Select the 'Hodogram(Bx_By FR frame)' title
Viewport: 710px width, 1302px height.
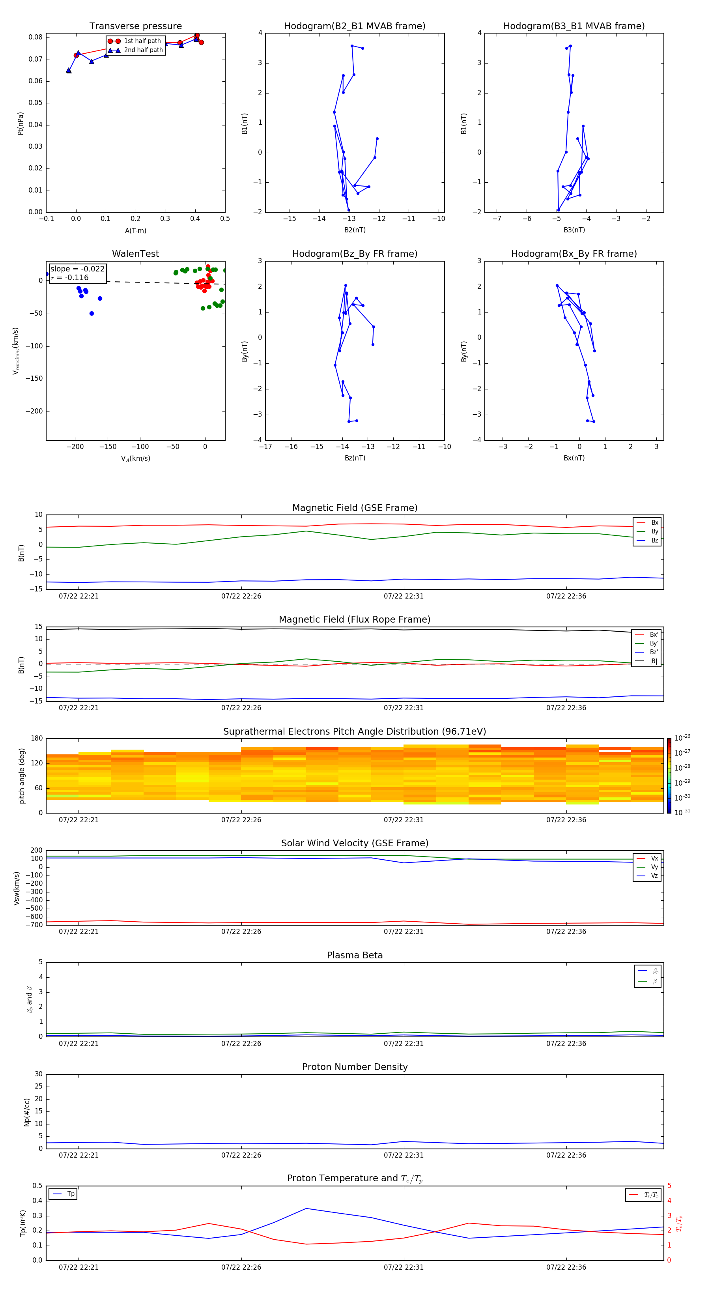tap(574, 254)
